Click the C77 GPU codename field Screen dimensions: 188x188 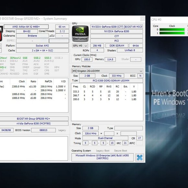tap(117, 36)
